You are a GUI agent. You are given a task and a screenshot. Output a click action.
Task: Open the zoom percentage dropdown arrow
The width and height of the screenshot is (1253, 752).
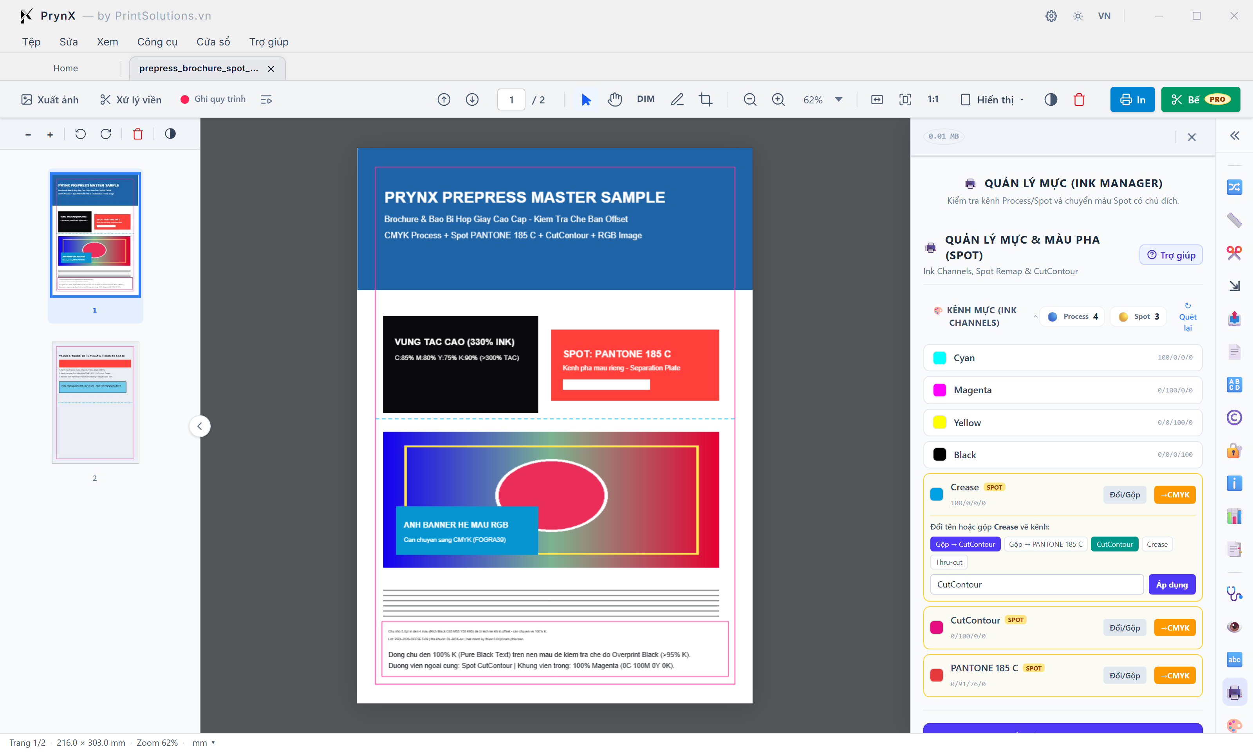point(838,99)
